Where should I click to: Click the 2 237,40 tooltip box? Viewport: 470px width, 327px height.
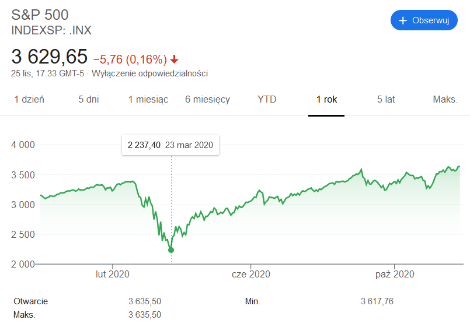tap(170, 145)
